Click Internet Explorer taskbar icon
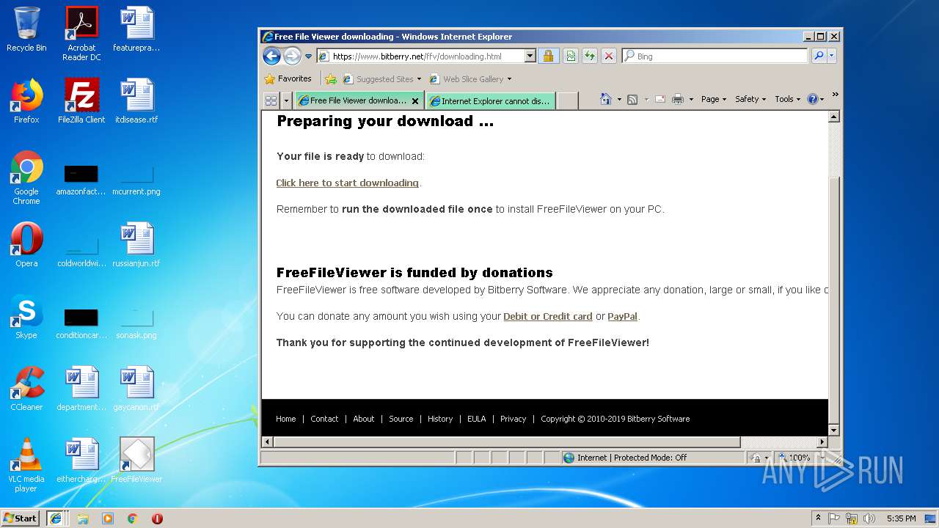 55,518
